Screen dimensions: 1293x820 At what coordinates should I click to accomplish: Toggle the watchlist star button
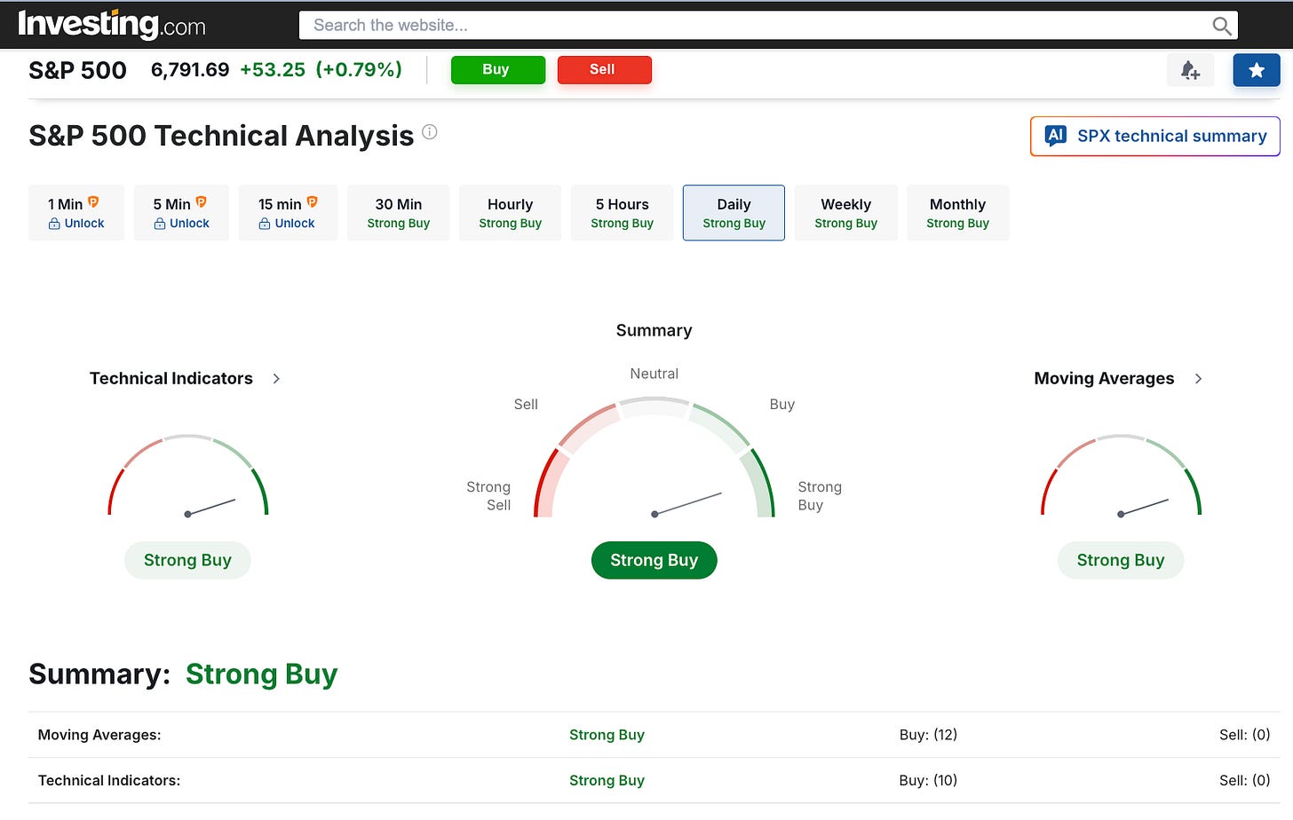1256,70
